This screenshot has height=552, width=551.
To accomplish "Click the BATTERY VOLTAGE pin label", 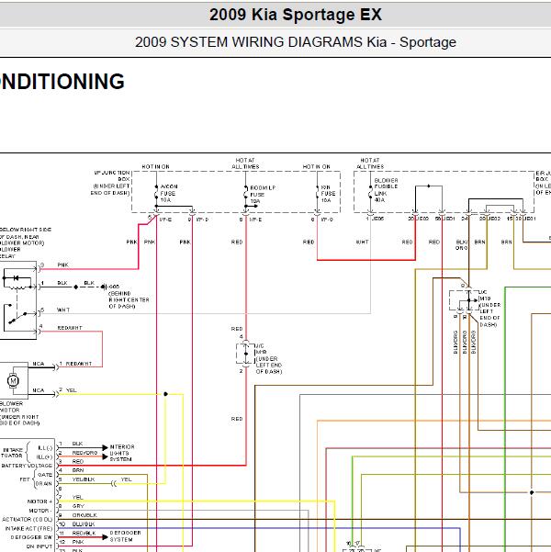I will [27, 466].
